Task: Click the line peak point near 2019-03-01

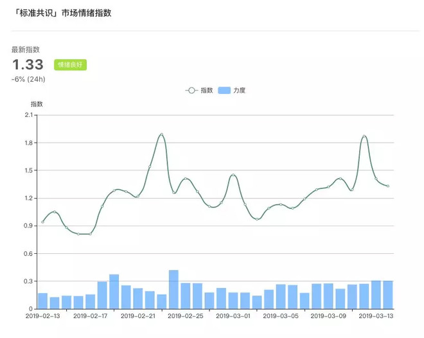Action: tap(233, 175)
